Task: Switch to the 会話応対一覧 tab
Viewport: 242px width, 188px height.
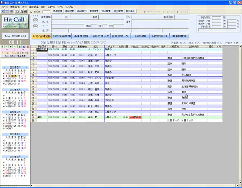Action: pyautogui.click(x=120, y=36)
